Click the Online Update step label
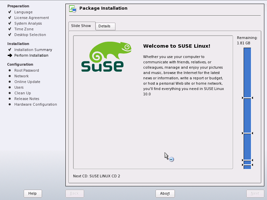Screen dimensions: 267x200 [x=27, y=82]
